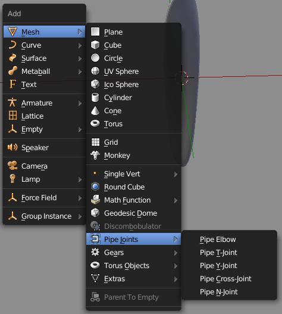Screen dimensions: 282x314
Task: Click the Pipe Joints icon
Action: click(x=95, y=239)
